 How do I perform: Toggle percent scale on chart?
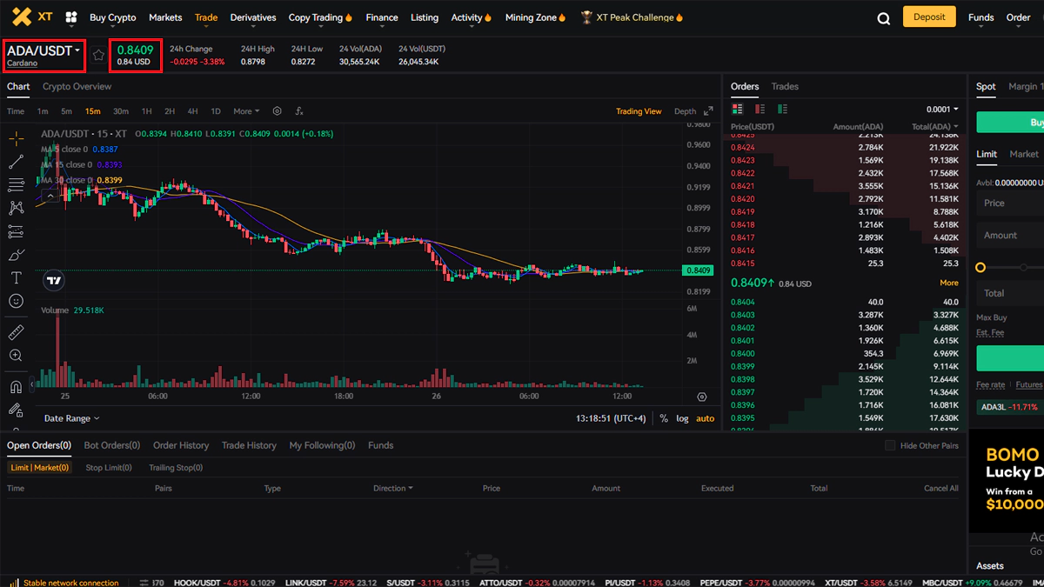click(664, 418)
